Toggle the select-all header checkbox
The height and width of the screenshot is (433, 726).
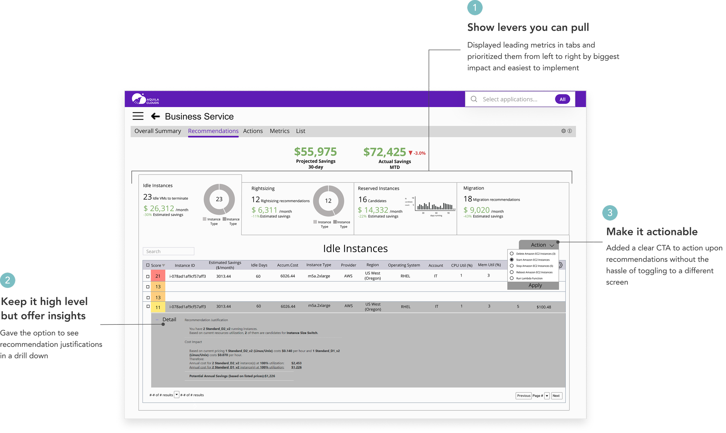[148, 265]
